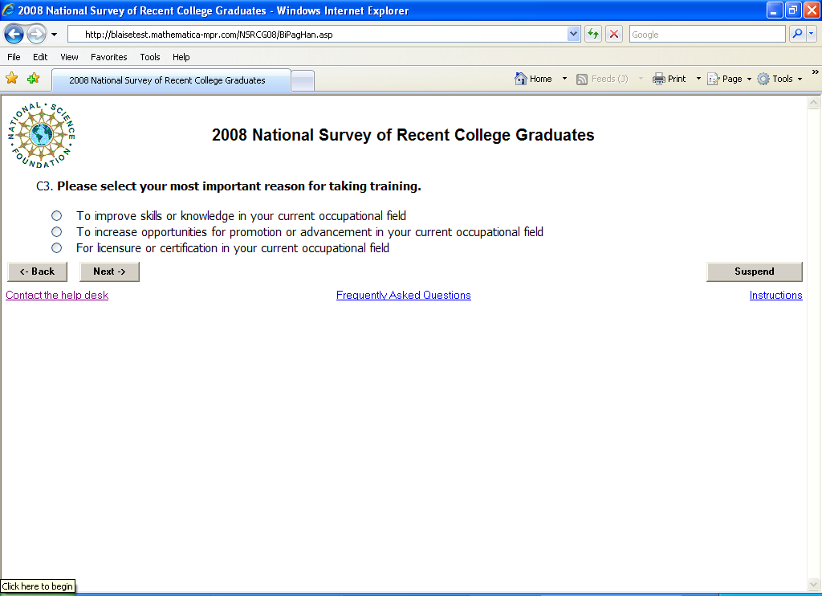Click the 'Next ->' survey button
Viewport: 822px width, 596px height.
[x=109, y=271]
